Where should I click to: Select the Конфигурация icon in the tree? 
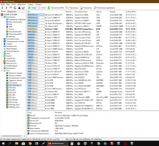tap(5, 66)
